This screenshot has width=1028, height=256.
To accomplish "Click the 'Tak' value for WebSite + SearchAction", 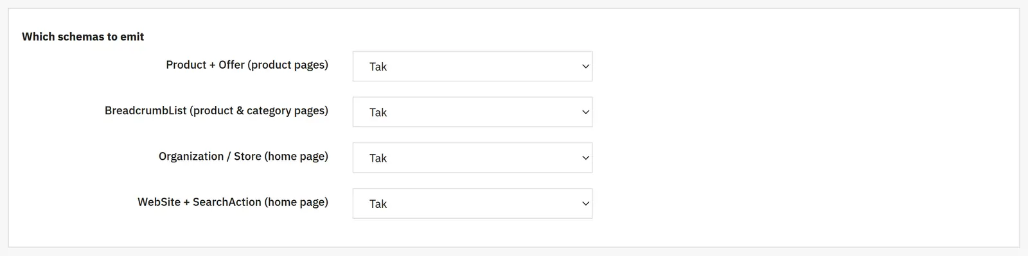I will click(378, 204).
